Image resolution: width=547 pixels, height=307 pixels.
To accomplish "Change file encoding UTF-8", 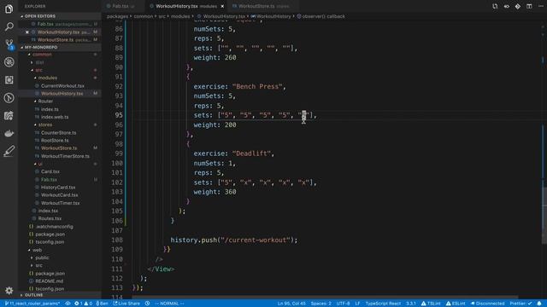I will click(x=344, y=304).
